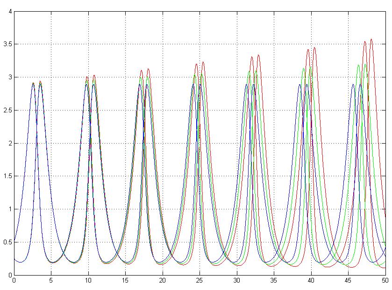The height and width of the screenshot is (290, 392).
Task: Click the tallest red curve peak near x=48
Action: (371, 39)
